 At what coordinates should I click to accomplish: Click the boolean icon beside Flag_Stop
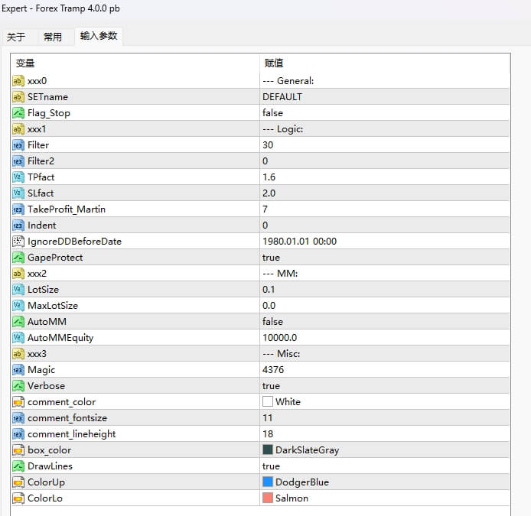[x=18, y=113]
